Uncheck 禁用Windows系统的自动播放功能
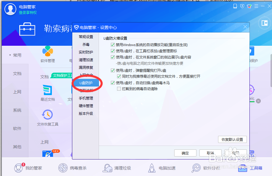 (113, 45)
